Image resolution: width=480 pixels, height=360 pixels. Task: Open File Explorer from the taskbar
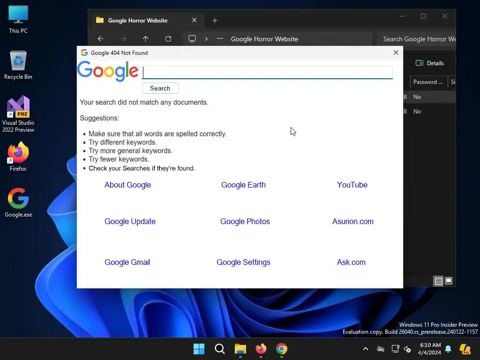240,349
